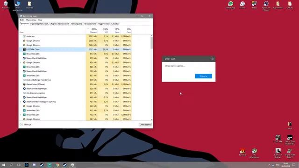The height and width of the screenshot is (168, 299).
Task: Expand the Streamlabs OBS 40,3 МБ group
Action: [21, 115]
